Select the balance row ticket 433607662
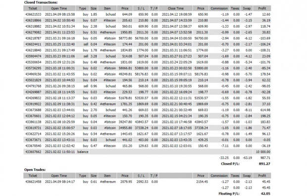The width and height of the screenshot is (307, 196). [x=147, y=152]
